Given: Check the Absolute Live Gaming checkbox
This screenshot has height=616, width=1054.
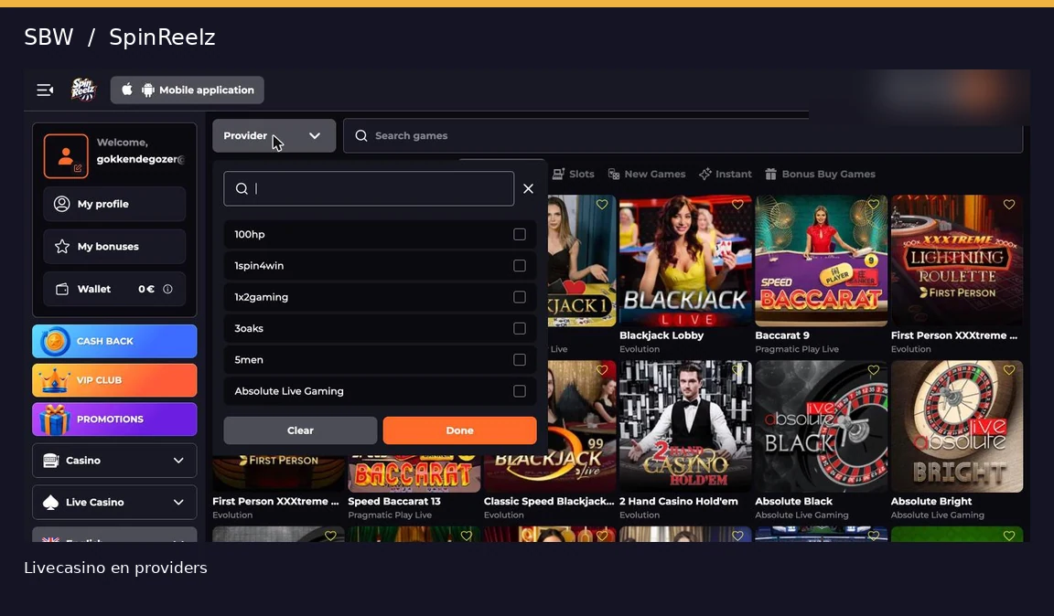Looking at the screenshot, I should click(x=520, y=391).
